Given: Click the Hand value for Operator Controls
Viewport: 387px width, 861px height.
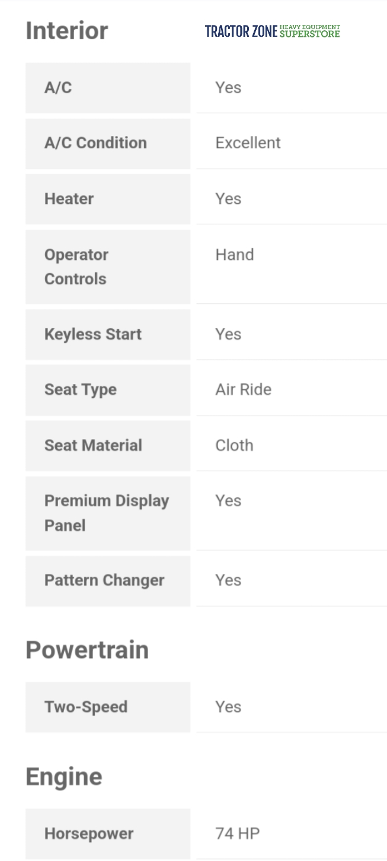Looking at the screenshot, I should click(235, 255).
